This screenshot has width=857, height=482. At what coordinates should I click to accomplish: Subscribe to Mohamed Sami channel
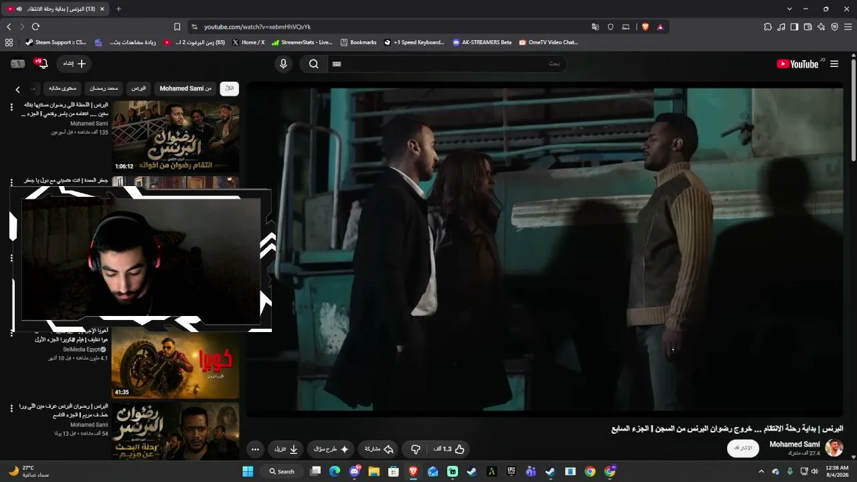pyautogui.click(x=743, y=448)
